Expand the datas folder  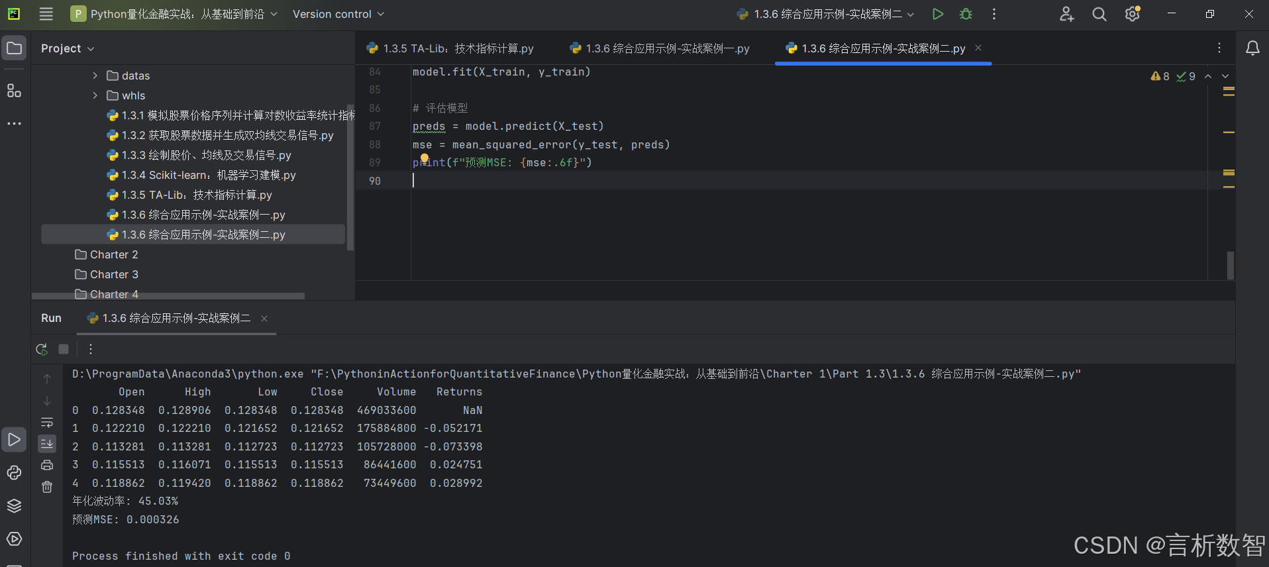click(95, 76)
